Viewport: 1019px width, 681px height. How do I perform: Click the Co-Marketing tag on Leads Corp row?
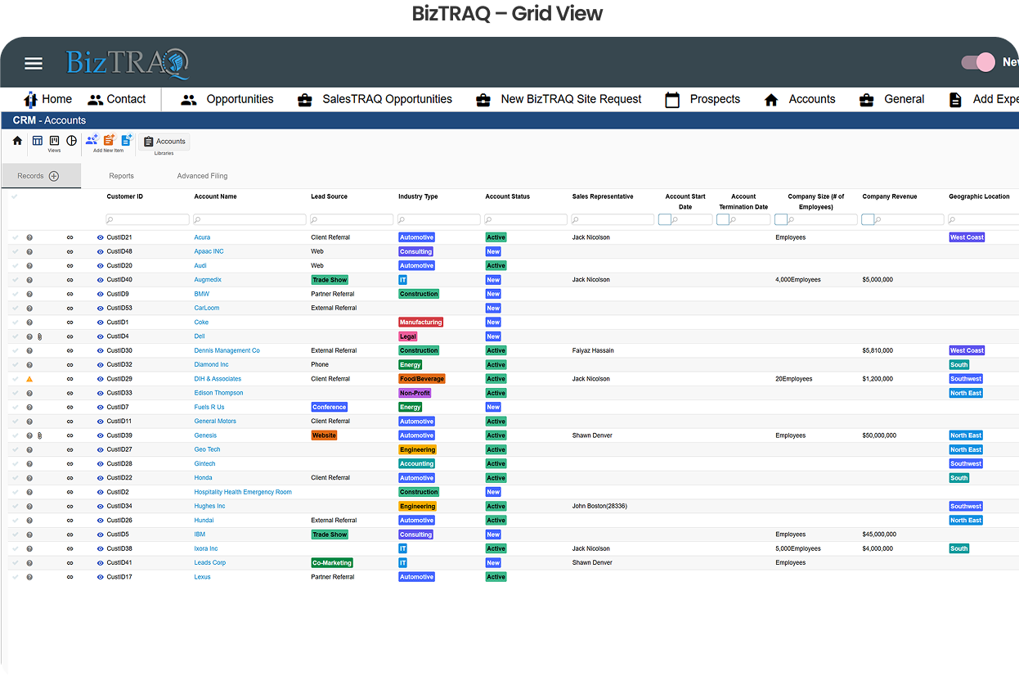[x=332, y=563]
